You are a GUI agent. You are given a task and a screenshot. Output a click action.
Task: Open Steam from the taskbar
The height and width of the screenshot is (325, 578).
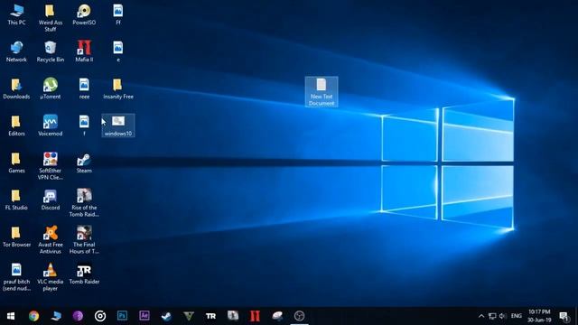click(166, 316)
